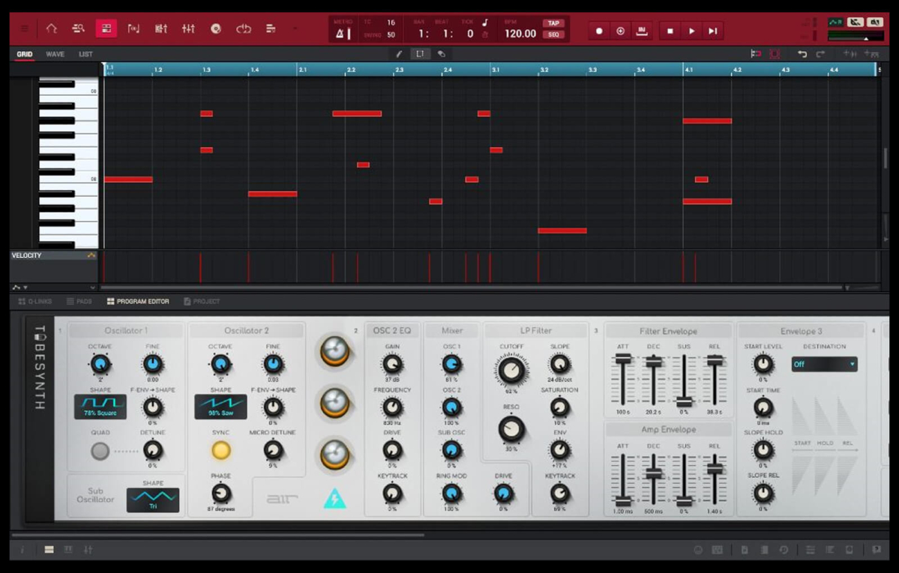Click the Record button
The height and width of the screenshot is (573, 899).
600,31
